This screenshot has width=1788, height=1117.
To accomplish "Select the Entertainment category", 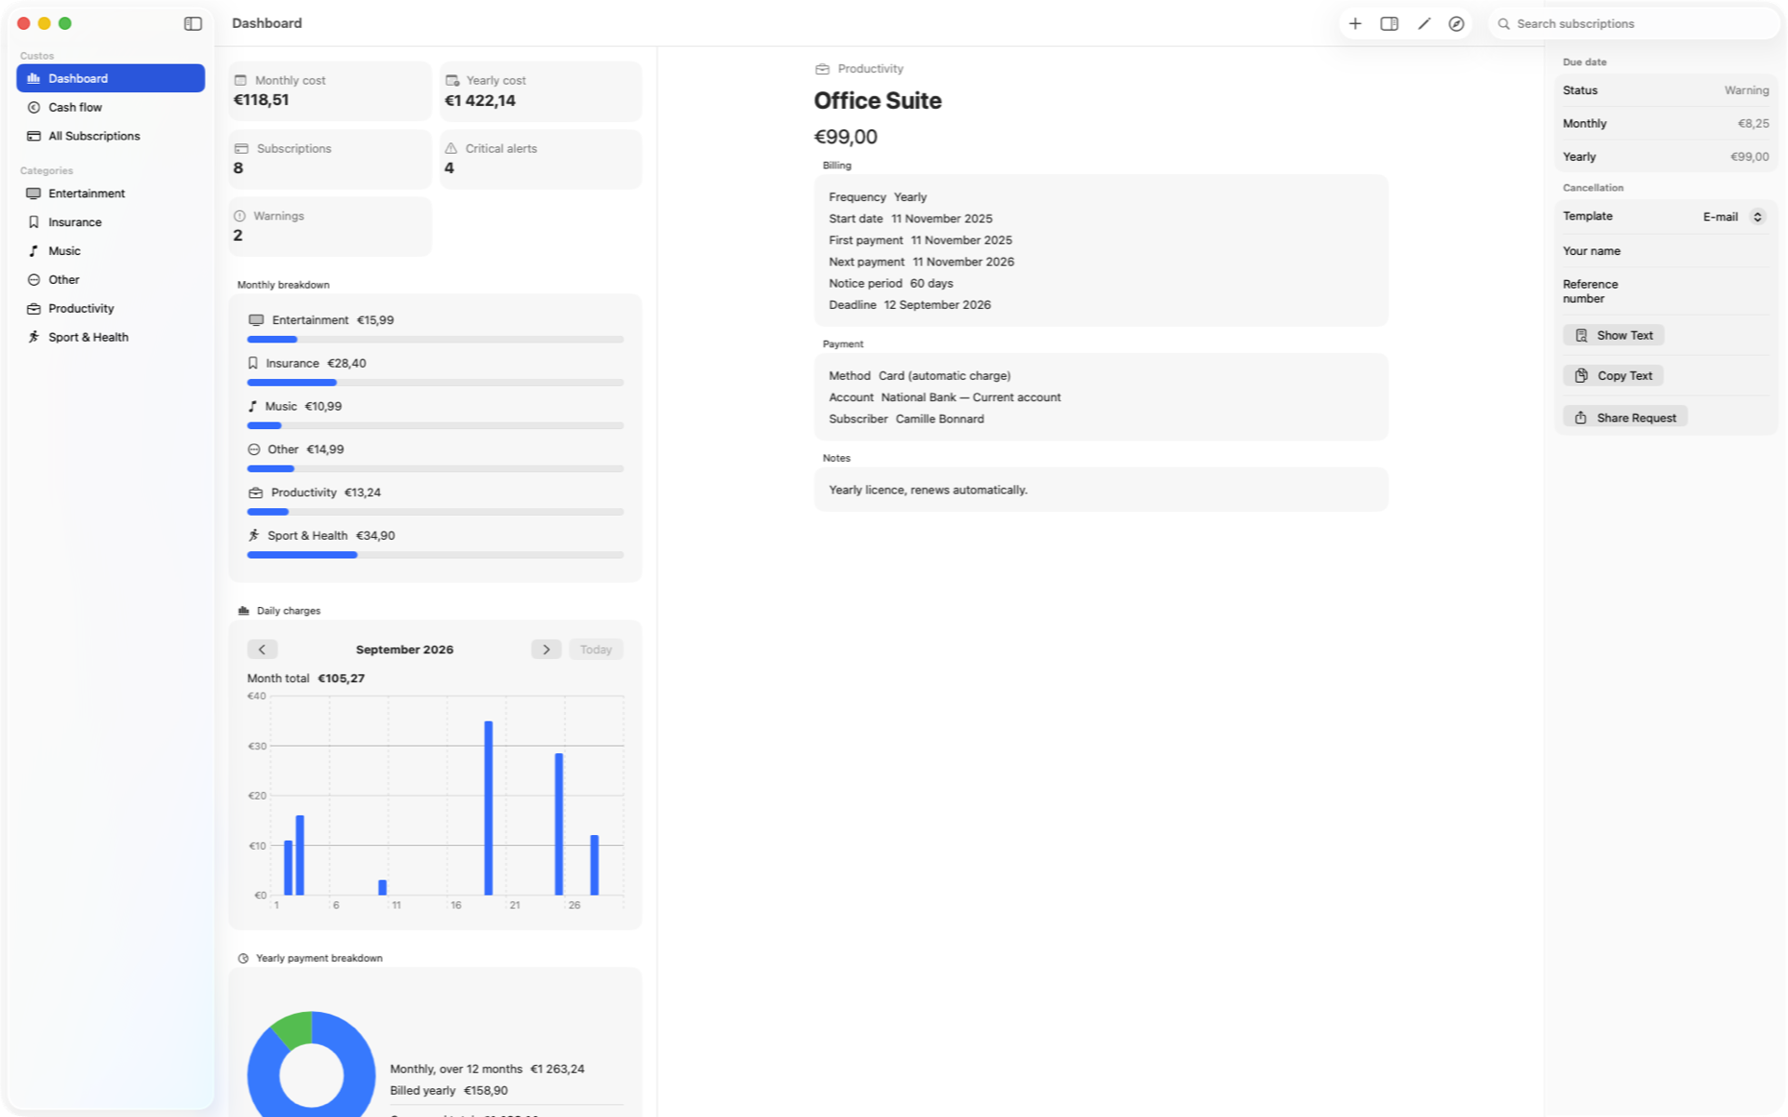I will pyautogui.click(x=111, y=194).
